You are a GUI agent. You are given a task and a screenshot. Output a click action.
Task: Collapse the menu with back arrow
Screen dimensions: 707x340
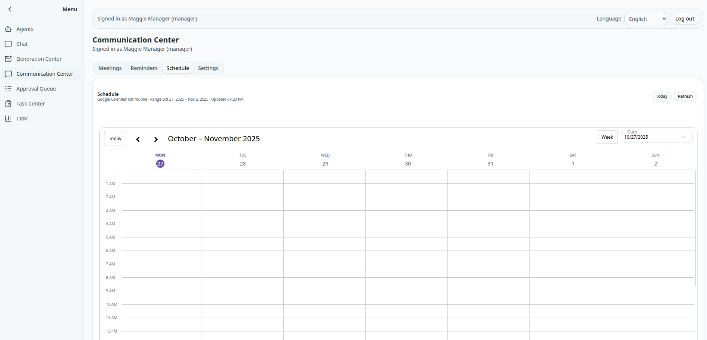(10, 9)
